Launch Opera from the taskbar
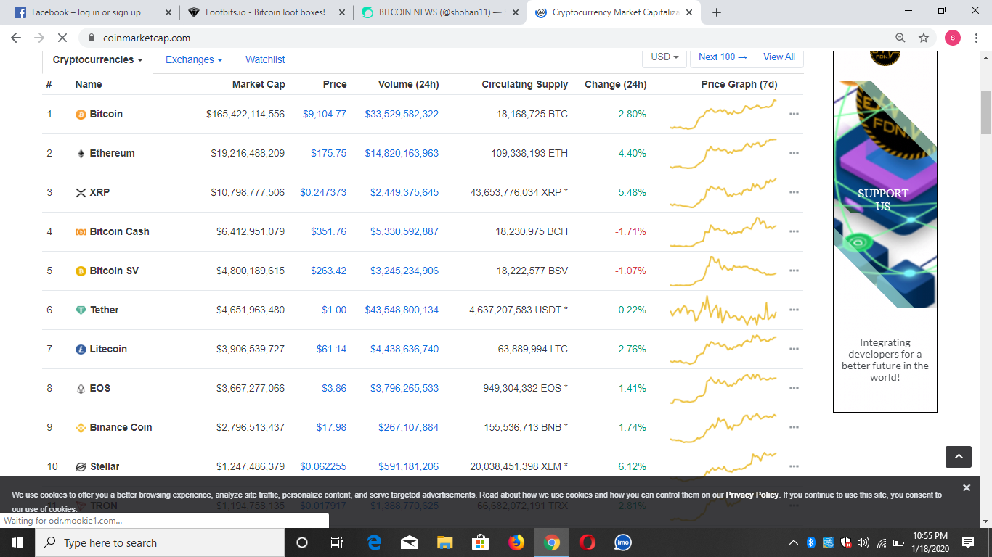 pos(587,542)
